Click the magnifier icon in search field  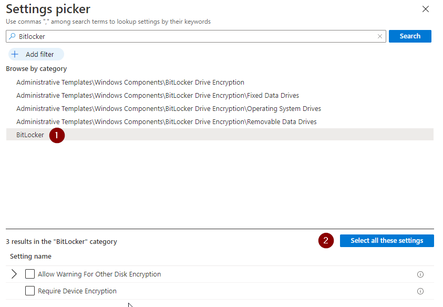(x=12, y=36)
